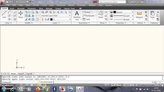Expand the Annotation panel
The width and height of the screenshot is (164, 92).
coord(84,23)
